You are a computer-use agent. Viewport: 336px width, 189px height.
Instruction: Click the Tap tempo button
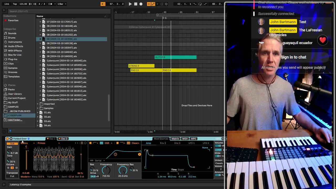[x=15, y=4]
